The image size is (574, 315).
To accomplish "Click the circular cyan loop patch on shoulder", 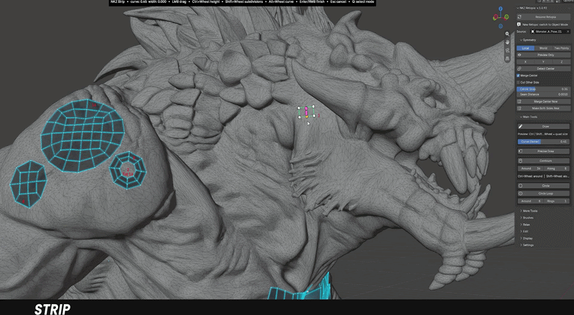I will point(128,170).
